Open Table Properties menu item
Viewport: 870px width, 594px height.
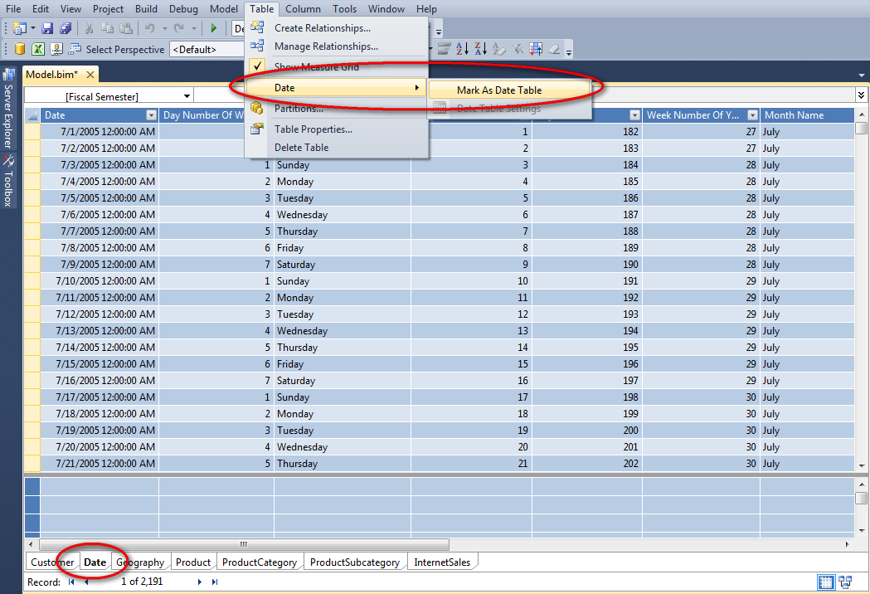tap(337, 129)
